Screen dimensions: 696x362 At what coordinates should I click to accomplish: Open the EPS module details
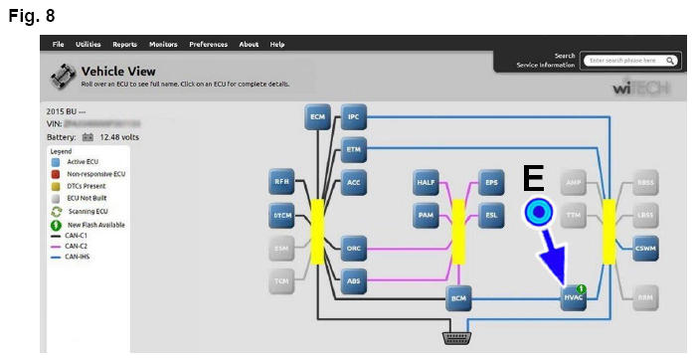coord(491,183)
